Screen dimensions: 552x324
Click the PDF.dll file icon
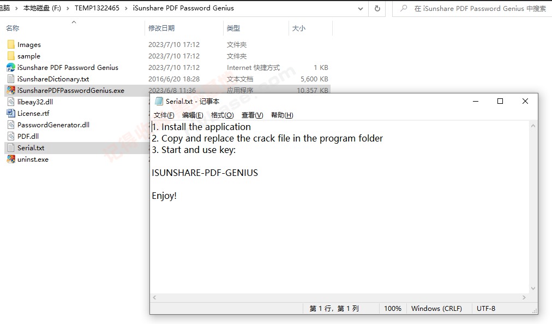(x=11, y=136)
